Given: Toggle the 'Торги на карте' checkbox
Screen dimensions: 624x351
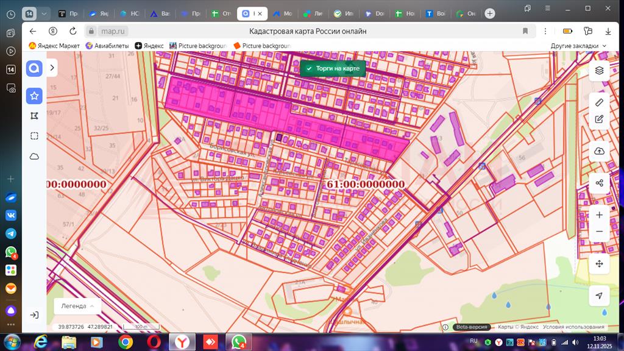Looking at the screenshot, I should coord(310,68).
